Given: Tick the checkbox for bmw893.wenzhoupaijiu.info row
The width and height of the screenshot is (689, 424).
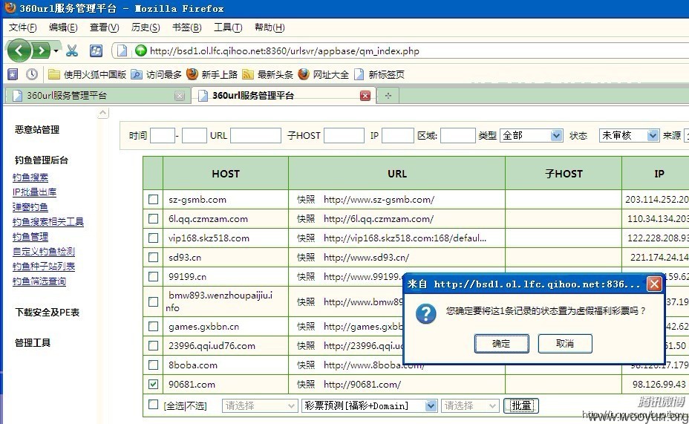Looking at the screenshot, I should coord(153,301).
